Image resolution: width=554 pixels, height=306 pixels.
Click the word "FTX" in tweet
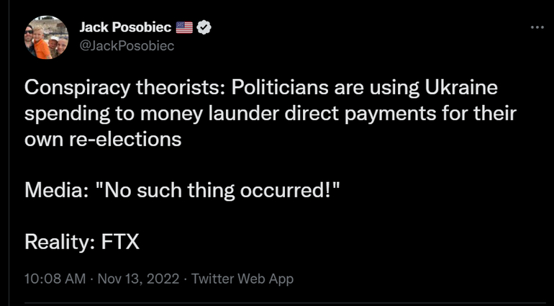(120, 241)
